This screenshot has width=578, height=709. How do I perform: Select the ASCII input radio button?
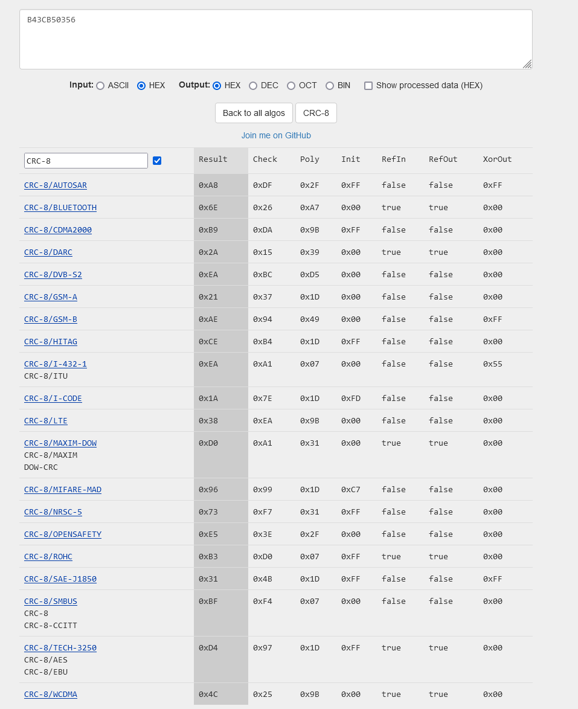(100, 86)
